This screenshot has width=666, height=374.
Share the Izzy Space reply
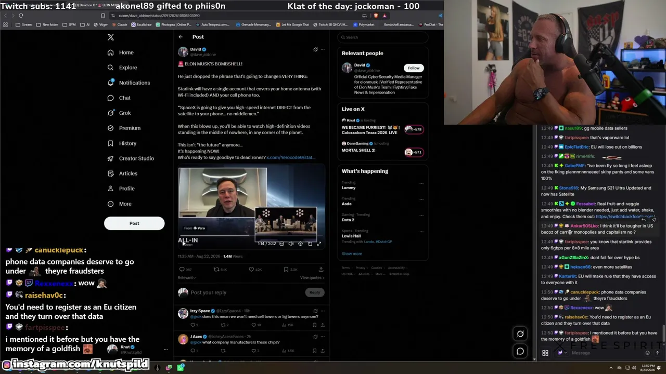point(323,325)
